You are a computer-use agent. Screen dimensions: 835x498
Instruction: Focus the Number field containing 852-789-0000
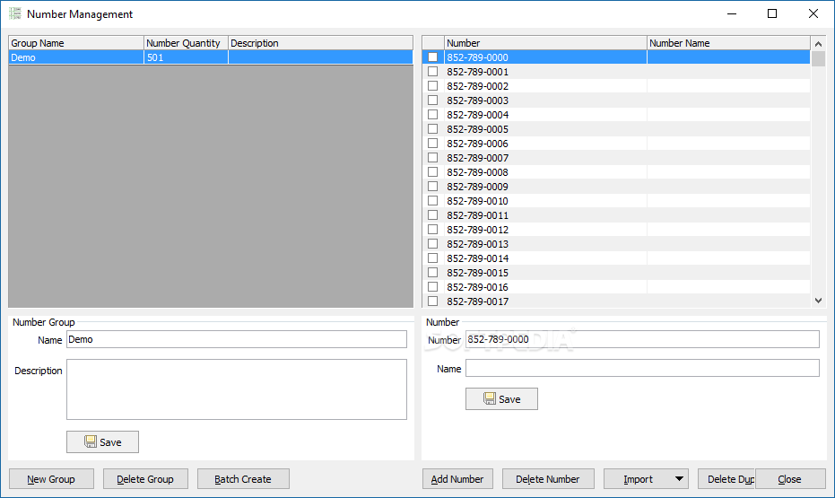point(642,339)
